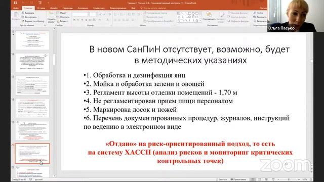
Task: Select slide 17 thumbnail
Action: pos(32,85)
